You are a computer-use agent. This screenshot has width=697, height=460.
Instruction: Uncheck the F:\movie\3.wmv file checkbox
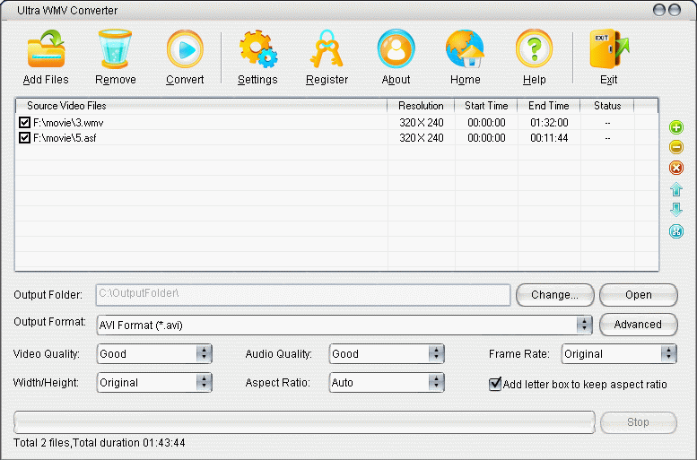[24, 122]
